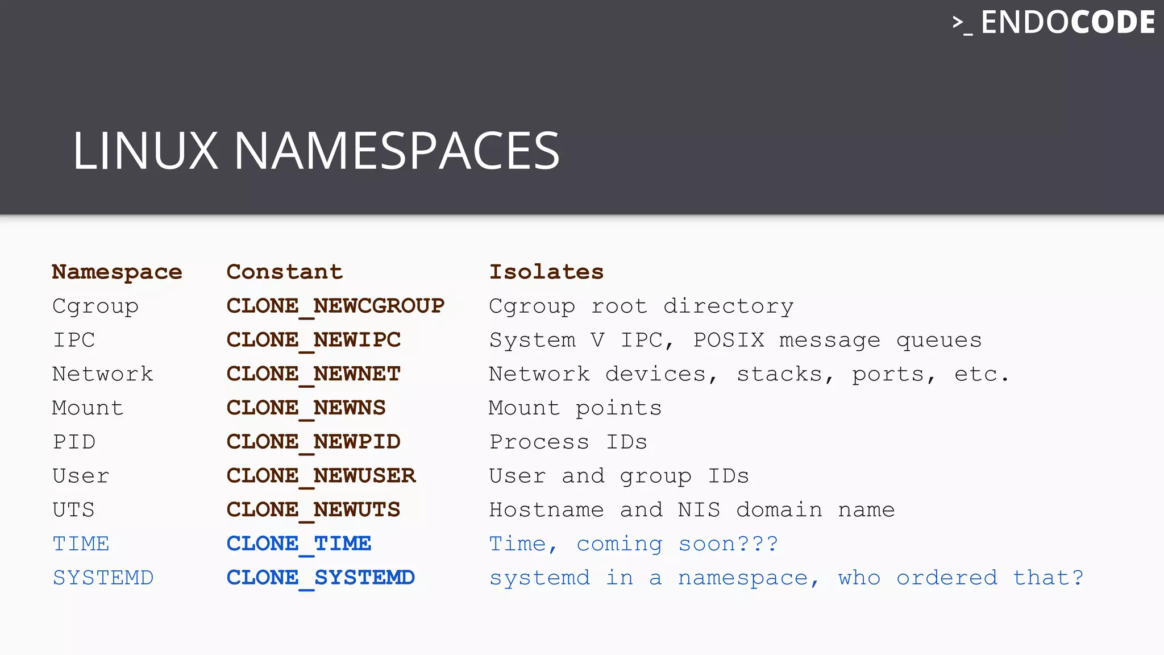Click the PID namespace entry

(x=74, y=442)
